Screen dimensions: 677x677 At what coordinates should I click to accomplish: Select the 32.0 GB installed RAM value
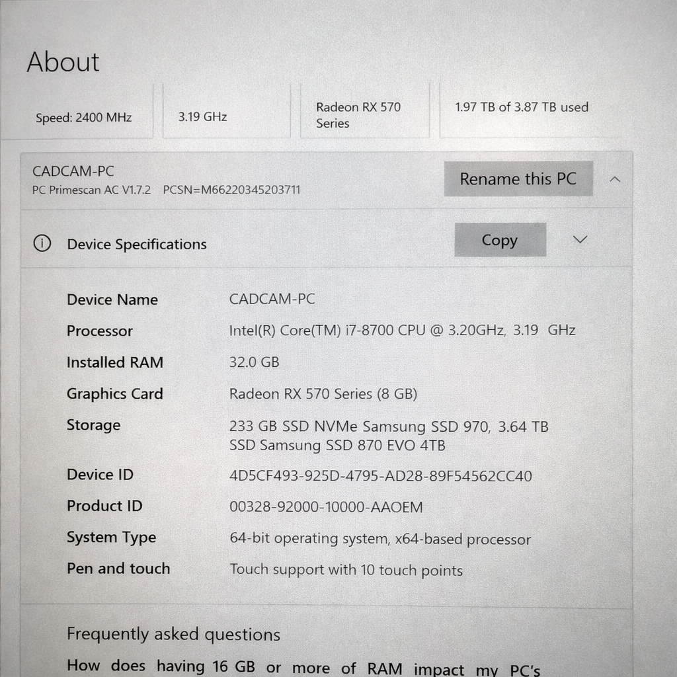point(255,362)
